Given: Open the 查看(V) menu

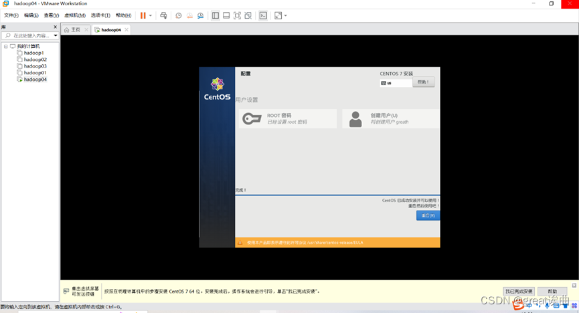Looking at the screenshot, I should click(x=52, y=15).
